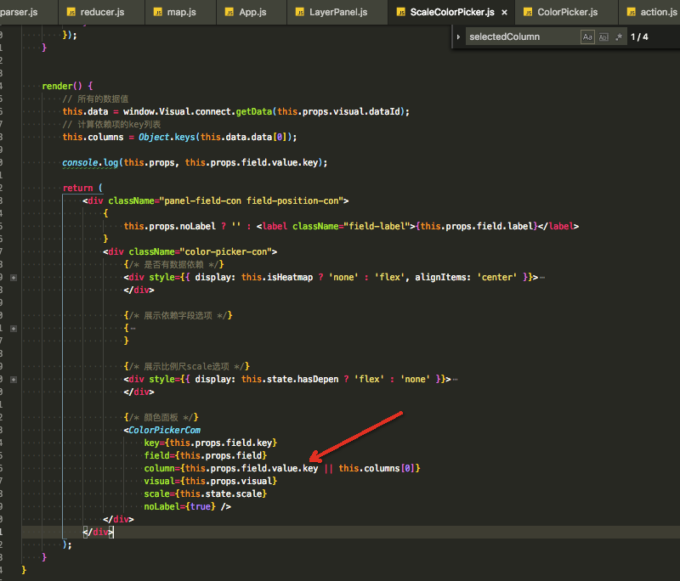
Task: Click field={this.props.field} attribute
Action: (x=206, y=455)
